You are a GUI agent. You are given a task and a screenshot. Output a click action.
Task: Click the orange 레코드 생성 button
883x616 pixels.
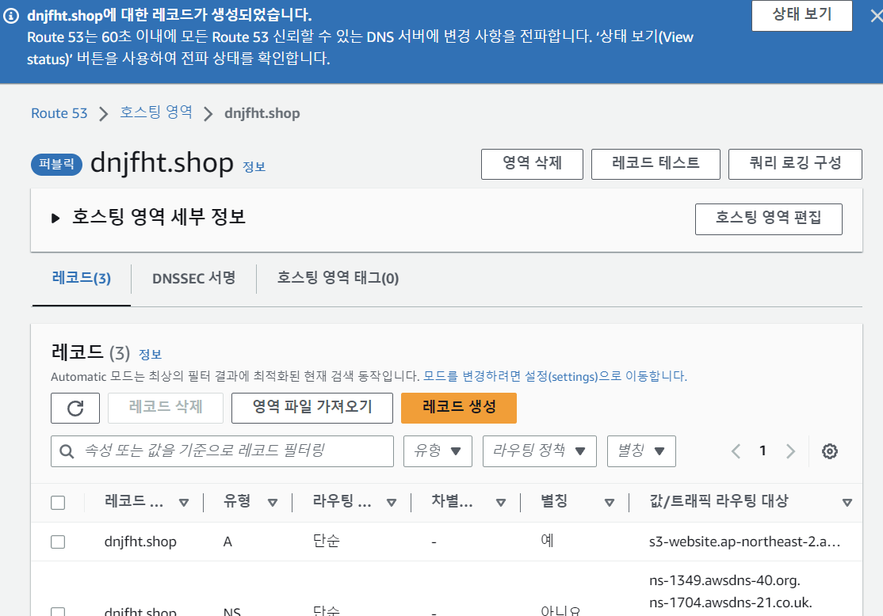pyautogui.click(x=459, y=408)
